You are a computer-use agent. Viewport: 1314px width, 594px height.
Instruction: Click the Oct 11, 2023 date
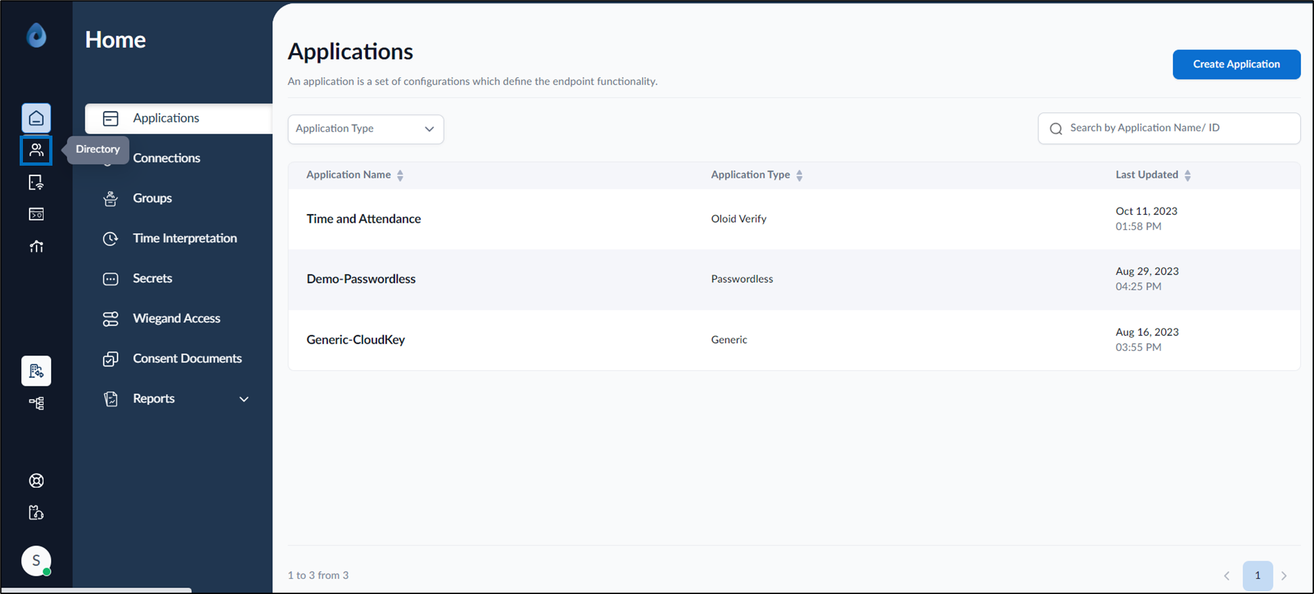tap(1146, 211)
